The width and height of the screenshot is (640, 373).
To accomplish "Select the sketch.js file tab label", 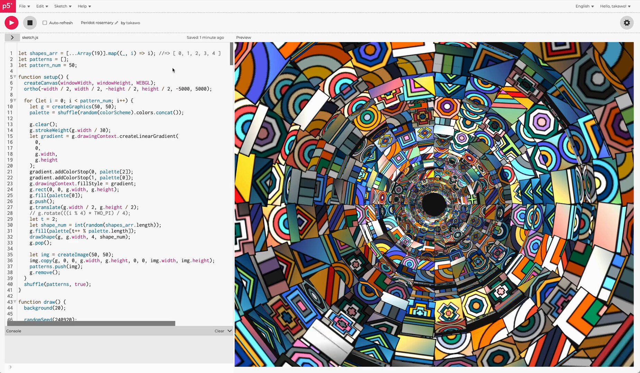I will (x=30, y=37).
